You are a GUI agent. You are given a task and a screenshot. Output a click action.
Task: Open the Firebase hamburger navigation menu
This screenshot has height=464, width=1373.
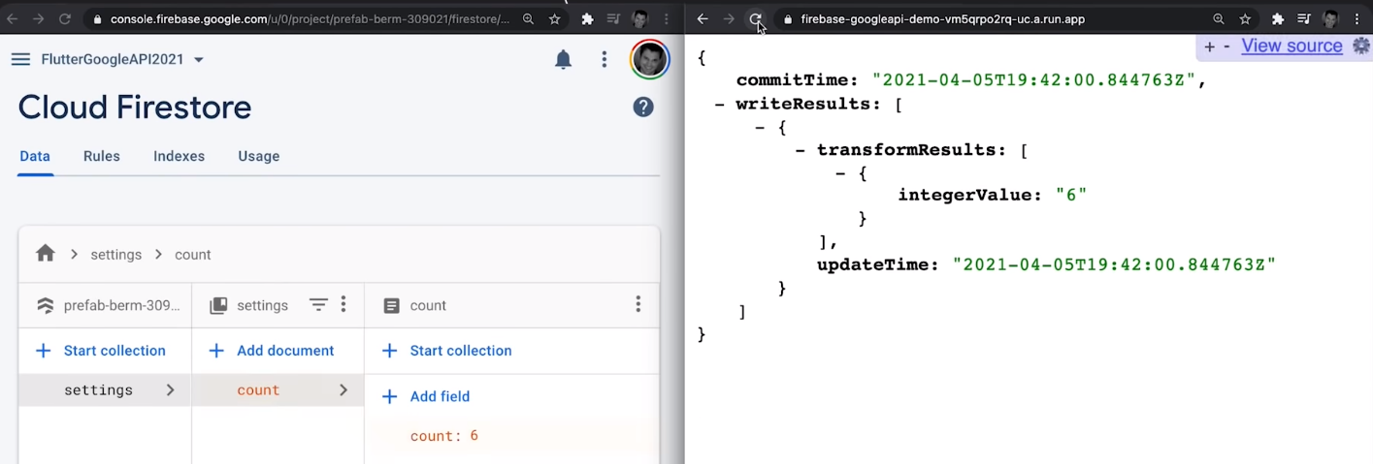(x=20, y=59)
